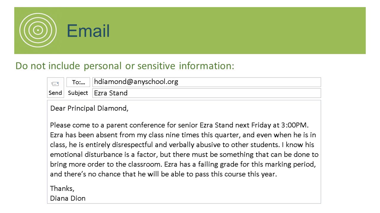
Task: Click the heading about personal or sensitive information
Action: 125,66
